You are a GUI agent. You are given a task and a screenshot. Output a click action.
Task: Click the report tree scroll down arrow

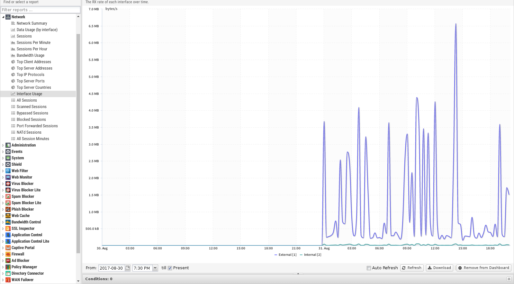coord(78,281)
